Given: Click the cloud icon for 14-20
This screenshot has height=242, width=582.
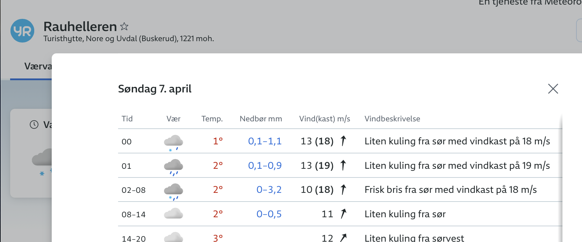Looking at the screenshot, I should pyautogui.click(x=173, y=237).
